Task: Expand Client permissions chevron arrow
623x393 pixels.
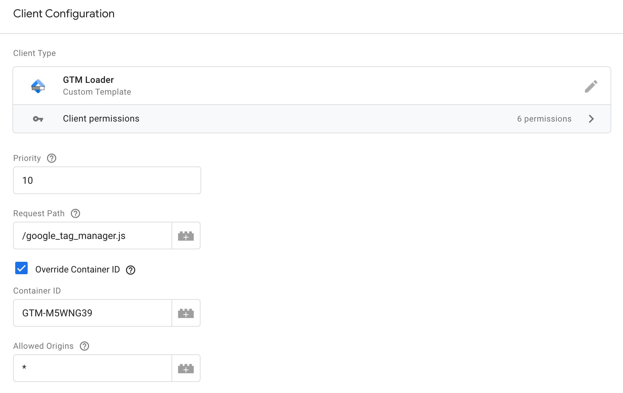Action: [x=591, y=119]
